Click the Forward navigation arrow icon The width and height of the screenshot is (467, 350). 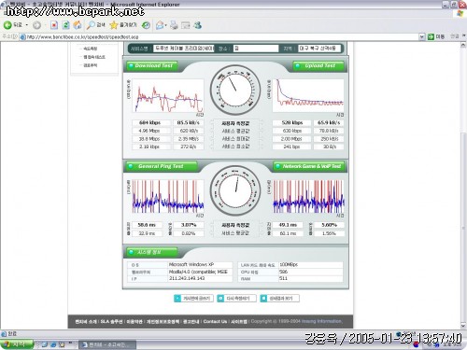[36, 25]
